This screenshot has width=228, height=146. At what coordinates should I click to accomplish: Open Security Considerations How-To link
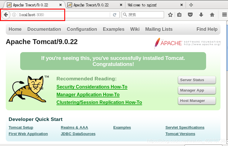[92, 87]
